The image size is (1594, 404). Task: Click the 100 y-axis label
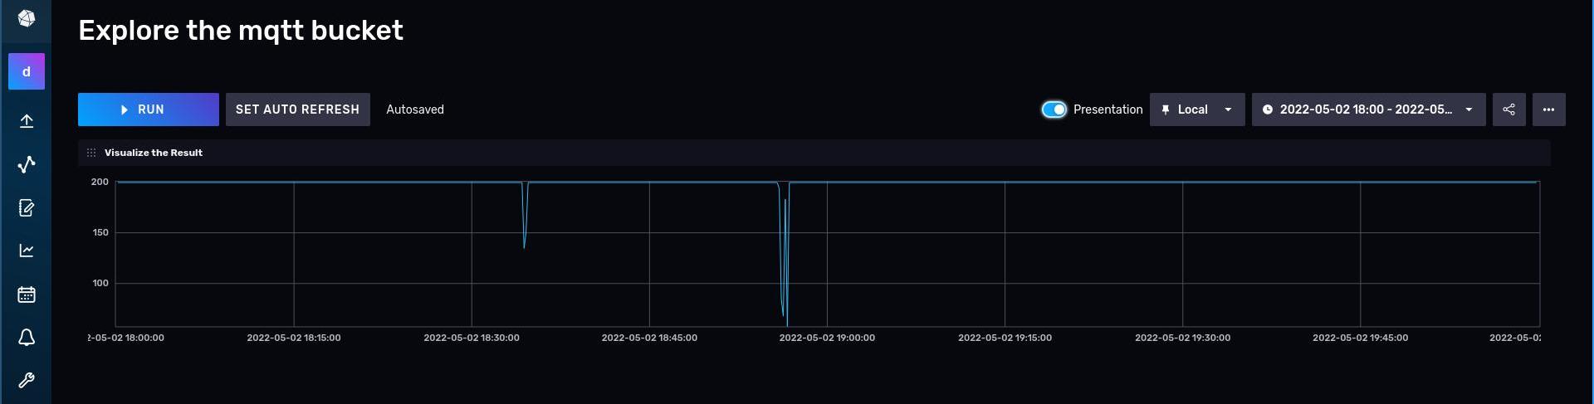coord(100,283)
